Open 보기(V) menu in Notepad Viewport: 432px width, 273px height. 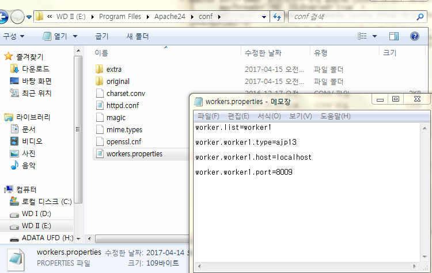(x=301, y=116)
